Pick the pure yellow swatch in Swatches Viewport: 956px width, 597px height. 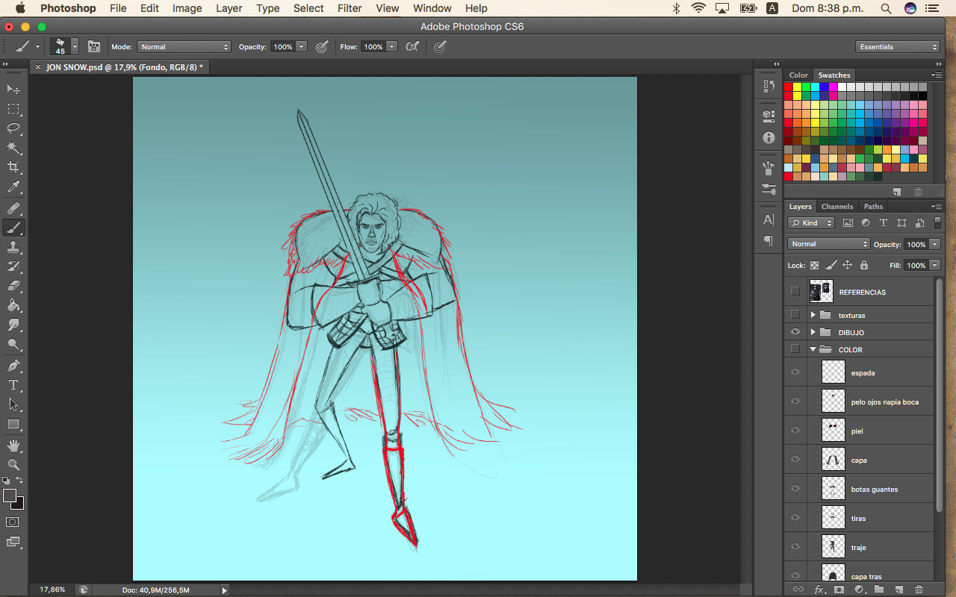[798, 87]
